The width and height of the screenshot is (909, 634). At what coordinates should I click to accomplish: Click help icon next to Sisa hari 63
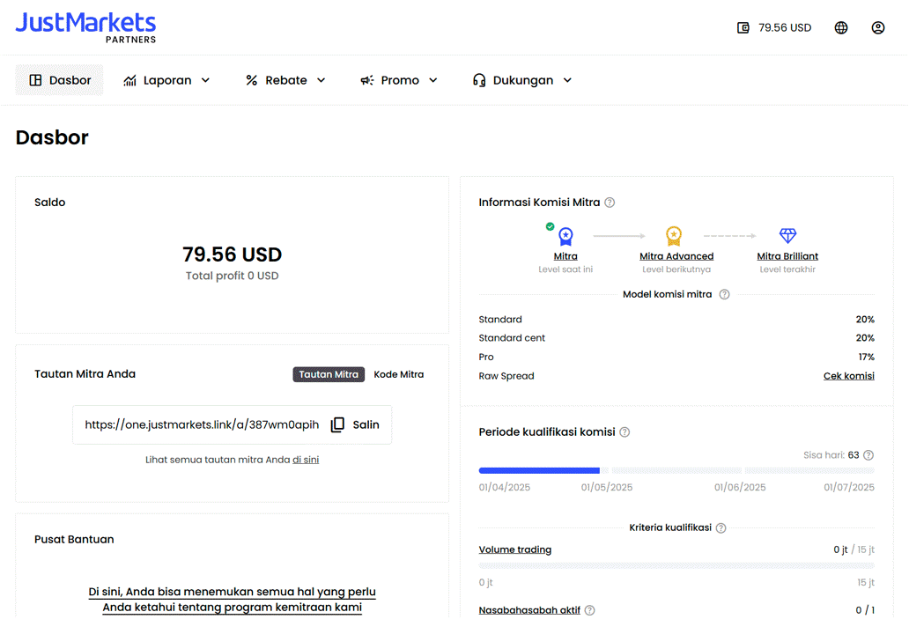click(868, 455)
